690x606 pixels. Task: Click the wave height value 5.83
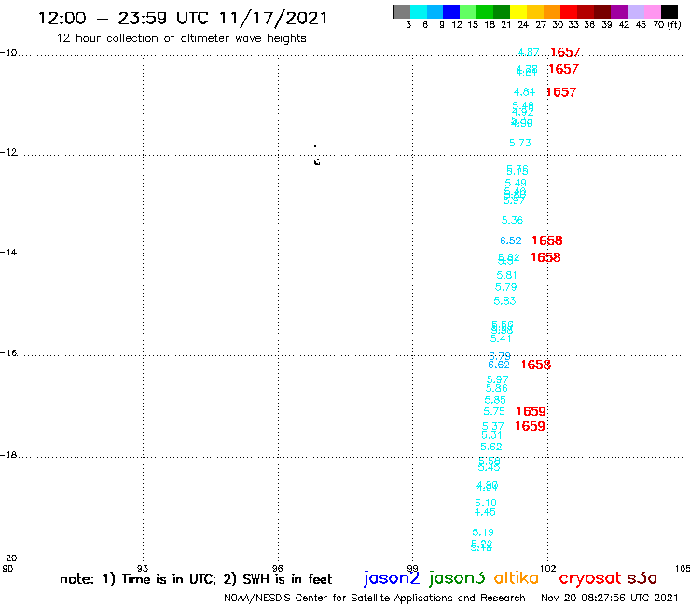pos(504,301)
